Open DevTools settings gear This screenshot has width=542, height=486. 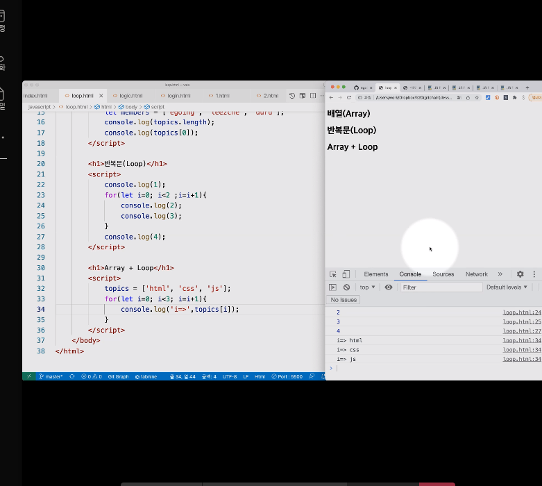(x=520, y=274)
